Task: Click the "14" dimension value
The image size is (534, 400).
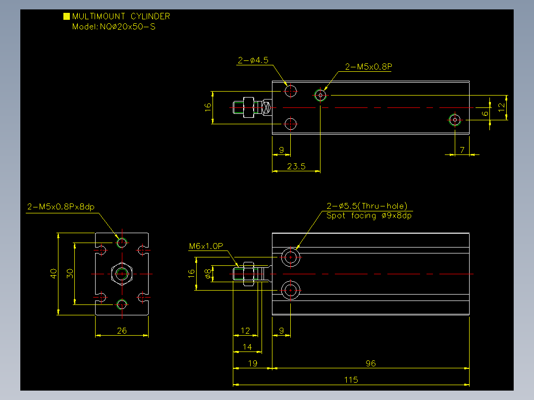Action: [x=247, y=347]
